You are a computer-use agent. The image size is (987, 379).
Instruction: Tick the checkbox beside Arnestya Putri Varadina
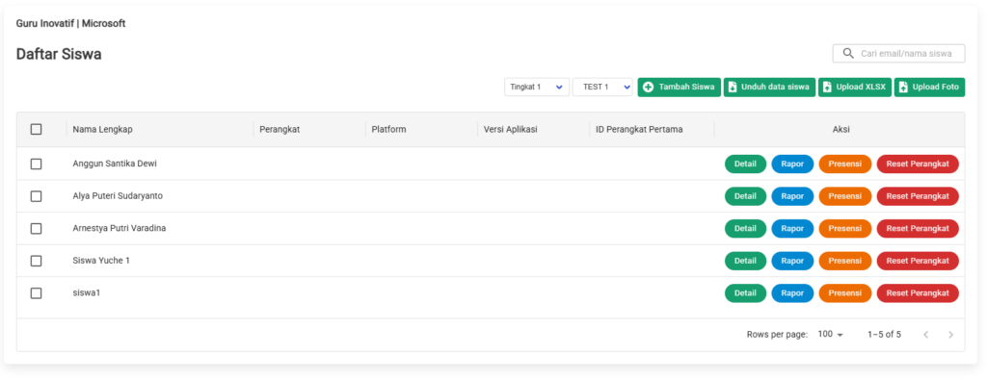click(x=36, y=228)
